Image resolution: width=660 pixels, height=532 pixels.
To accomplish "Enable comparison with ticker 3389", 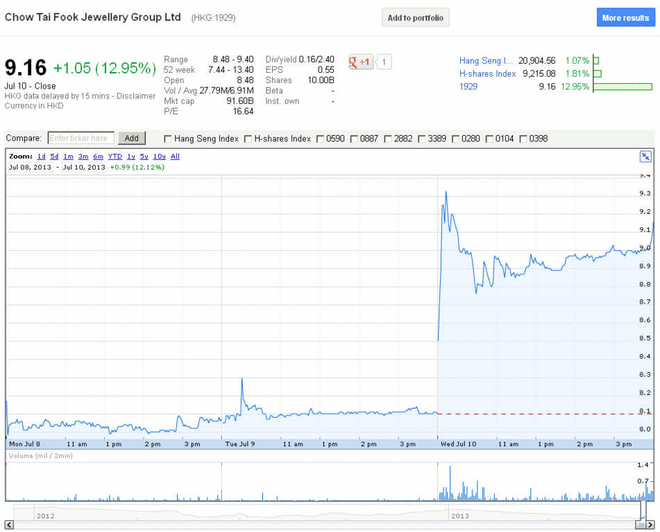I will (421, 139).
